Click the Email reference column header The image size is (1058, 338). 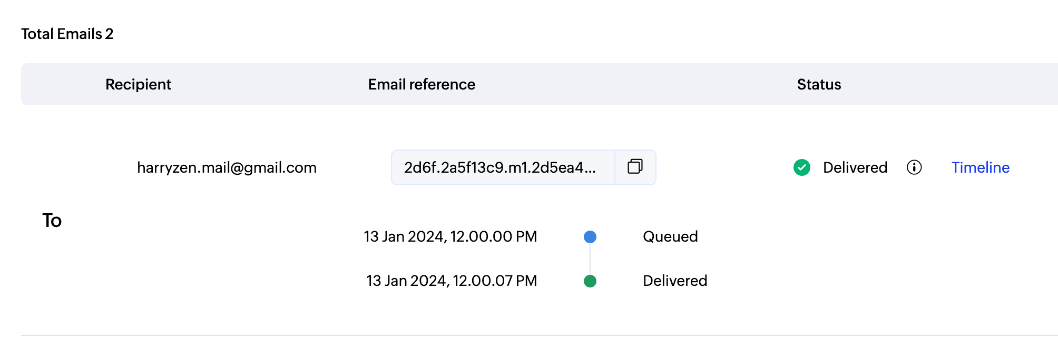422,84
